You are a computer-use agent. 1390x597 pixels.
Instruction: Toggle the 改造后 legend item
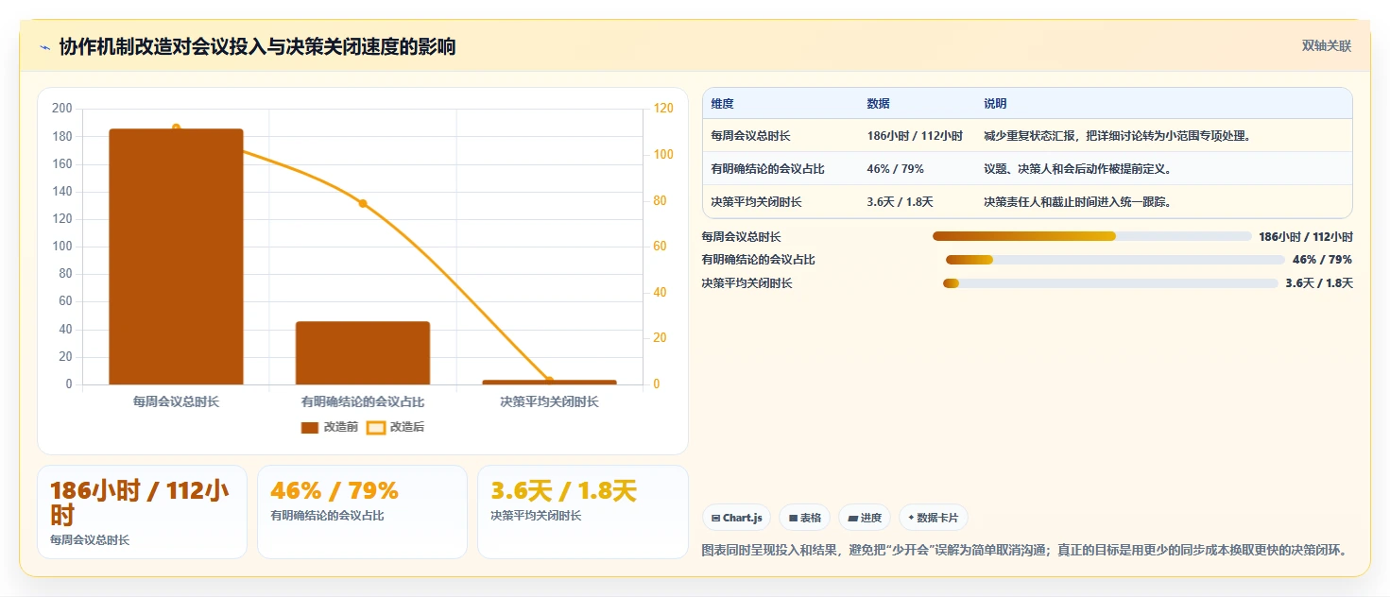(x=396, y=427)
